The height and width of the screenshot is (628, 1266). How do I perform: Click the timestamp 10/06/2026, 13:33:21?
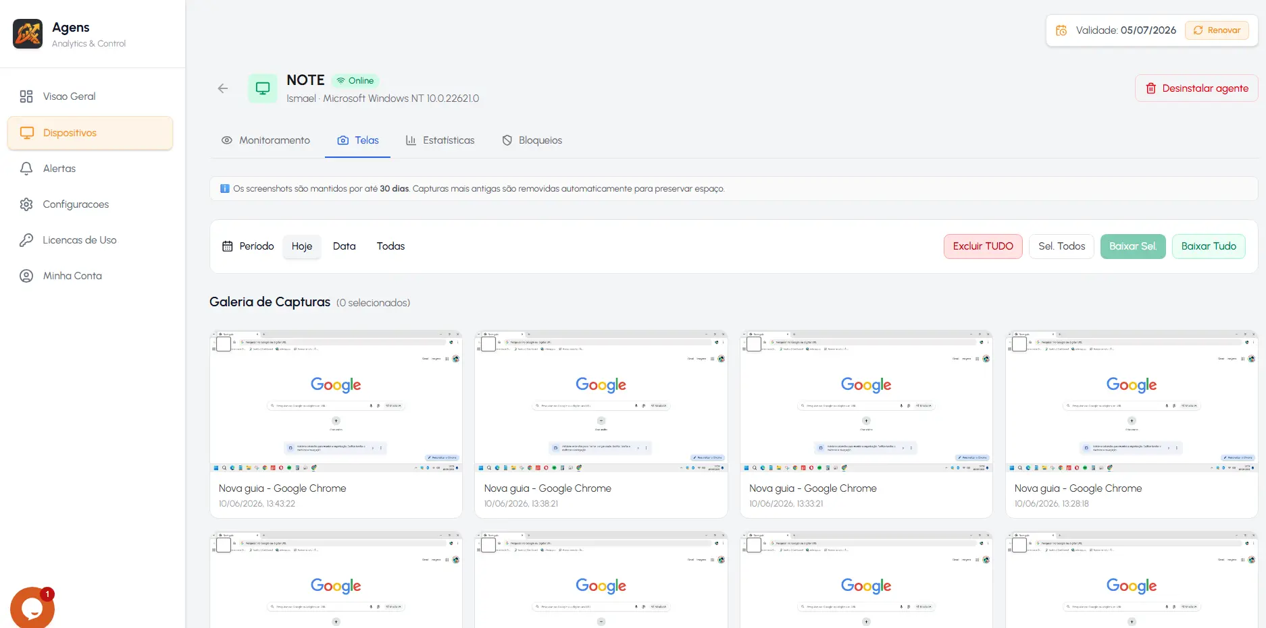click(x=786, y=504)
